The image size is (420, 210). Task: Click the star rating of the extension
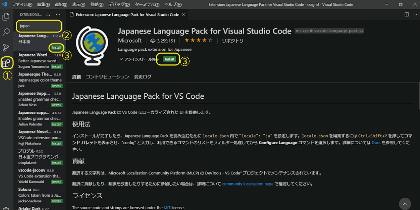[x=199, y=41]
